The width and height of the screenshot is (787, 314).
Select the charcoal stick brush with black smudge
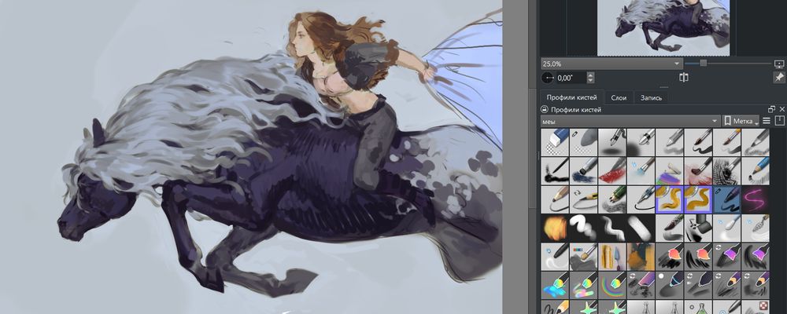pos(555,171)
